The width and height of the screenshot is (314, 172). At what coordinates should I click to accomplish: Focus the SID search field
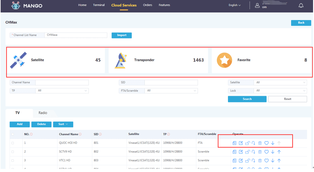coord(171,83)
